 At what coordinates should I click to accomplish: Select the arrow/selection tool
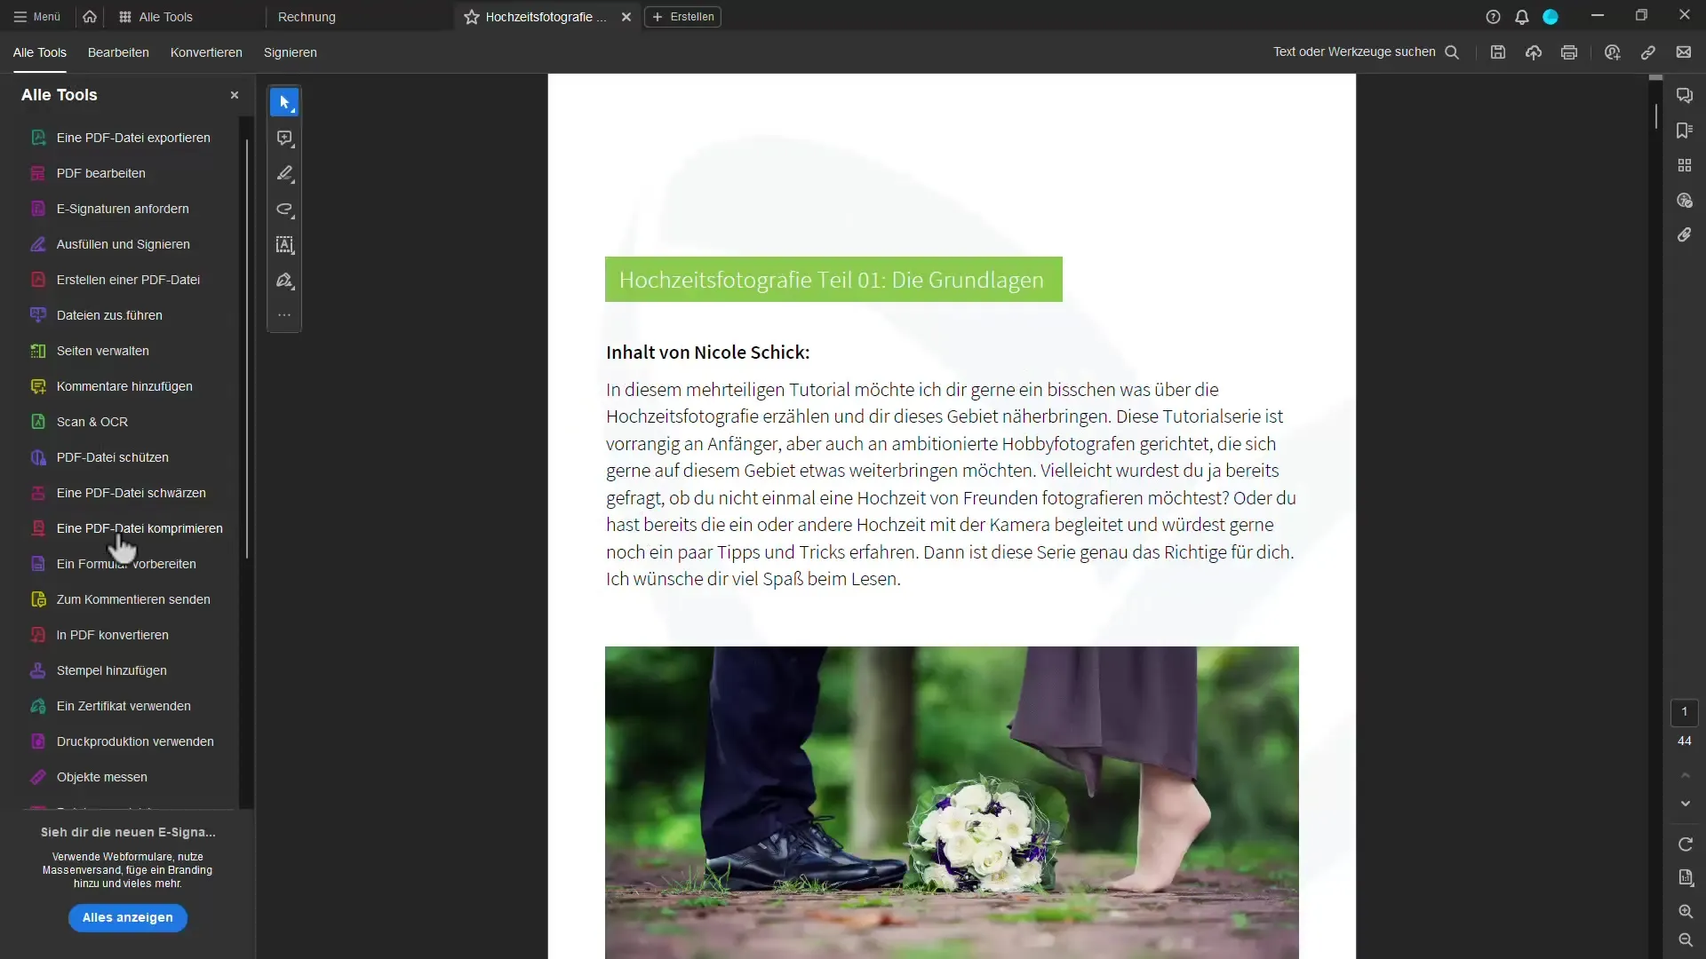(x=286, y=102)
